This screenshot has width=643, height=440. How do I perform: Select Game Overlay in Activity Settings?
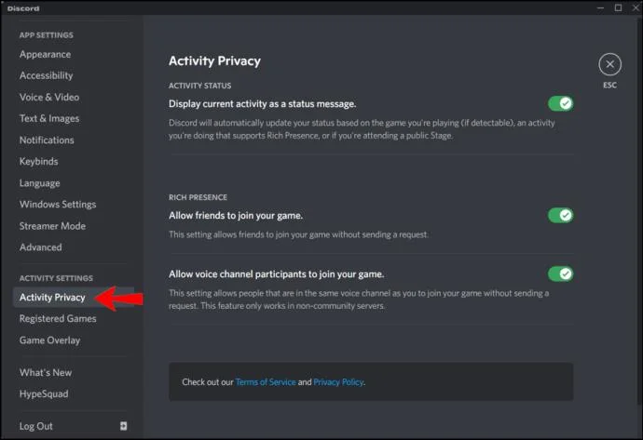click(49, 340)
